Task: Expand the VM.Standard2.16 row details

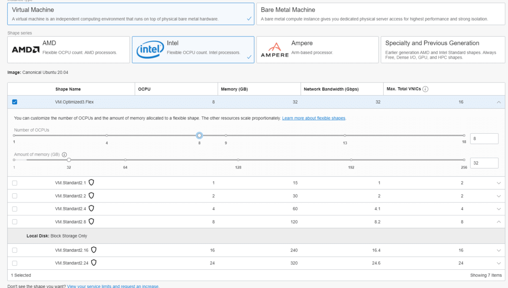Action: click(x=498, y=250)
